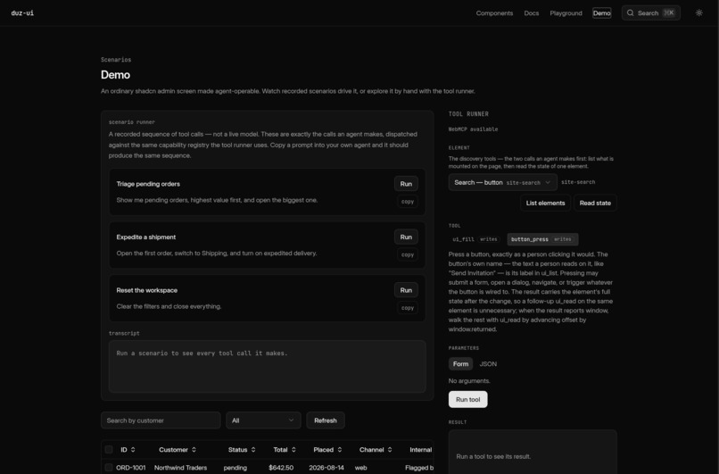Check the ORD-1001 row checkbox
The height and width of the screenshot is (474, 719).
(x=109, y=468)
